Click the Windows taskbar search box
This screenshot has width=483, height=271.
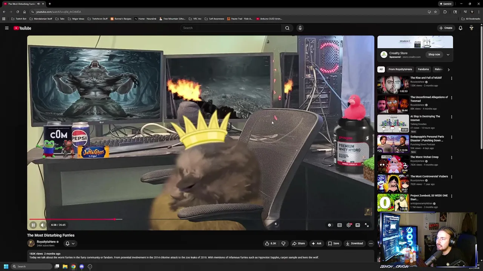pos(32,266)
